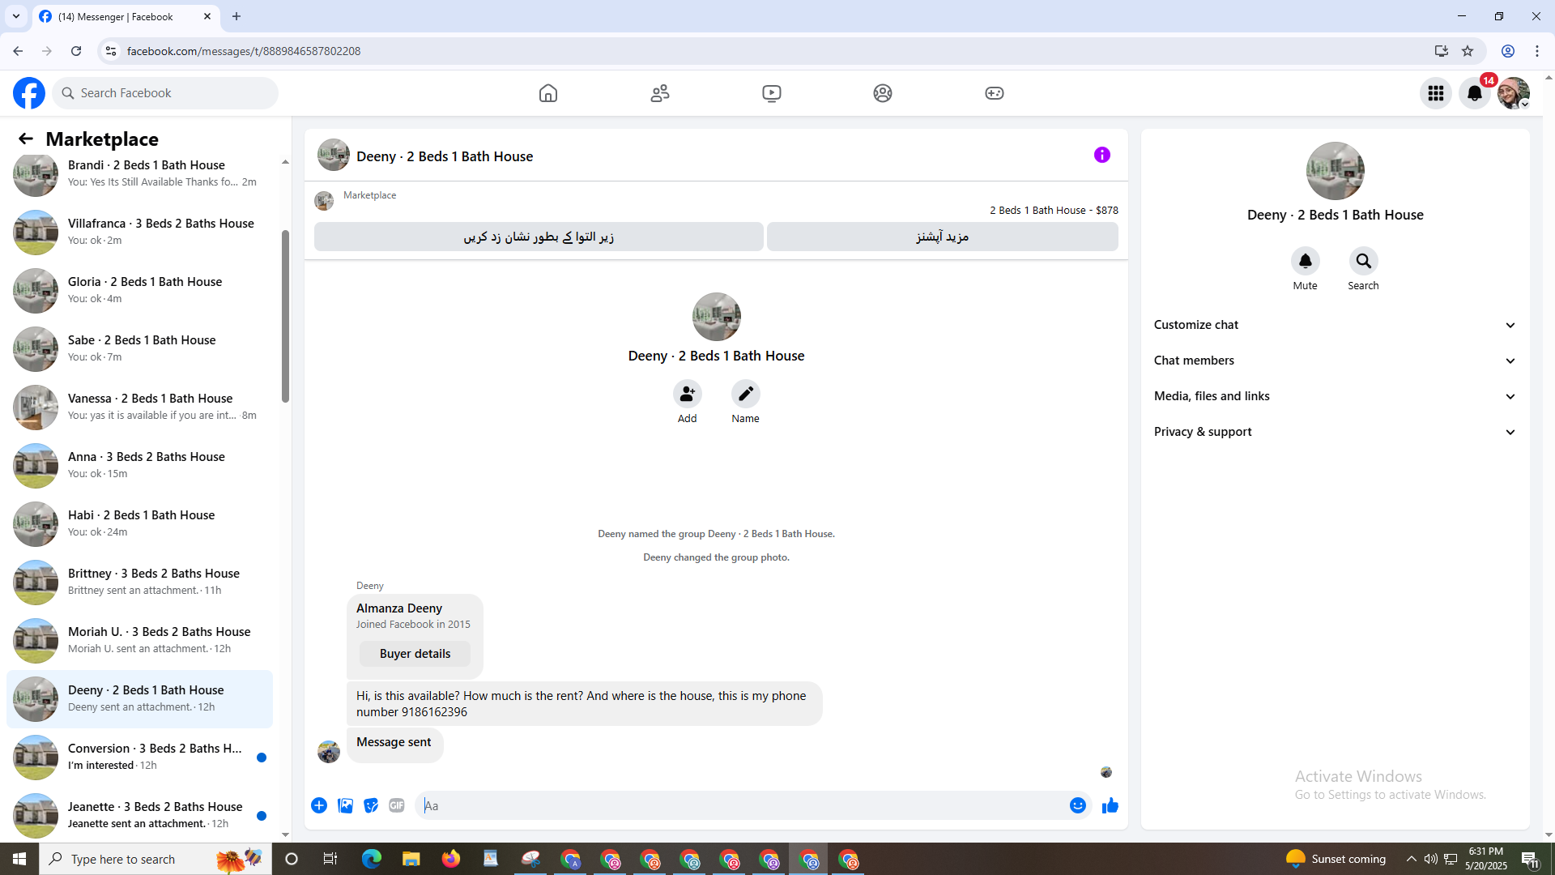This screenshot has width=1555, height=875.
Task: Open more actions plus icon
Action: (x=319, y=805)
